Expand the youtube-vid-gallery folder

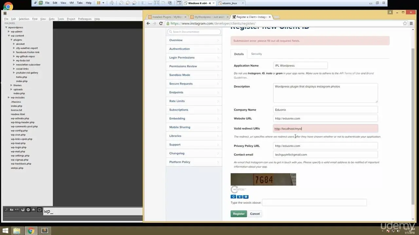14,73
